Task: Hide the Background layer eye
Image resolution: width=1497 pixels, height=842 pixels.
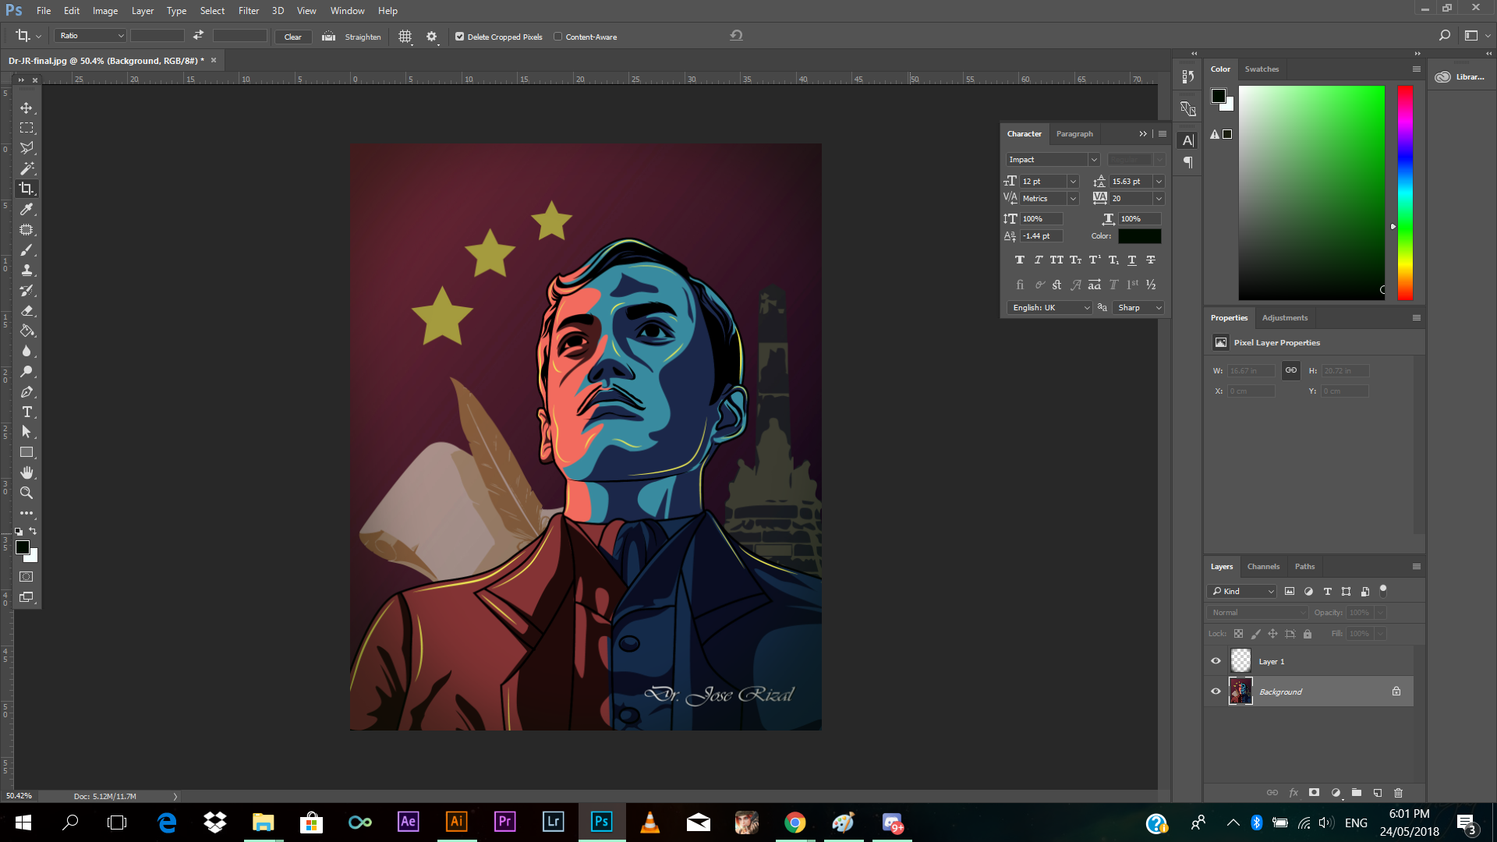Action: click(x=1216, y=692)
